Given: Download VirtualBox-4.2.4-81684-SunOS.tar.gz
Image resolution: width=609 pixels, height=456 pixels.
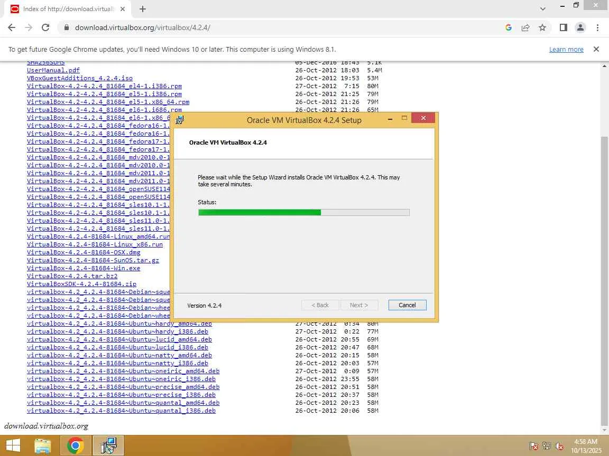Looking at the screenshot, I should [93, 260].
